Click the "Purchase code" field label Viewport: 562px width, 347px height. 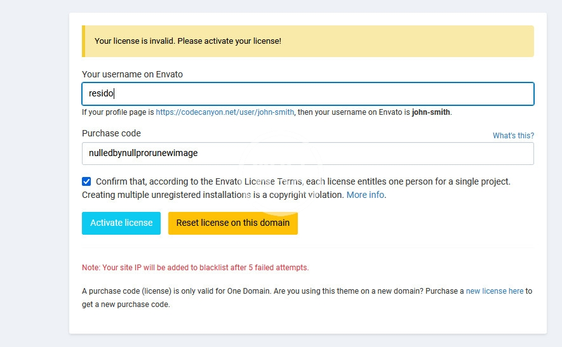[111, 133]
